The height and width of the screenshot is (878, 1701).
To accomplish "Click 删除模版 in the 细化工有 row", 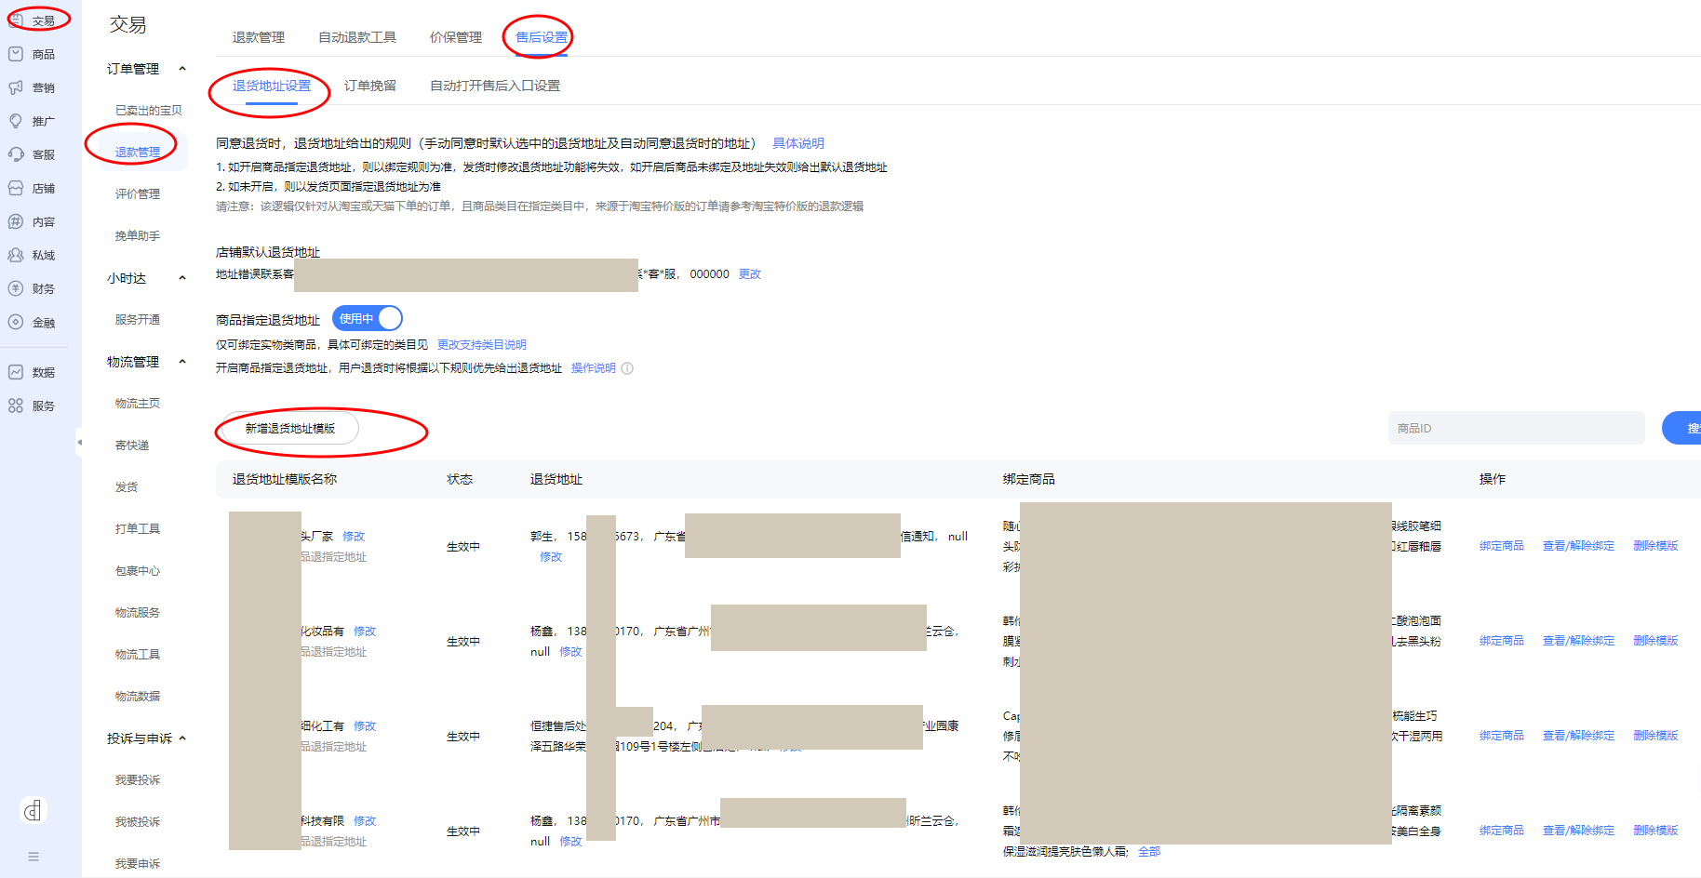I will coord(1655,736).
